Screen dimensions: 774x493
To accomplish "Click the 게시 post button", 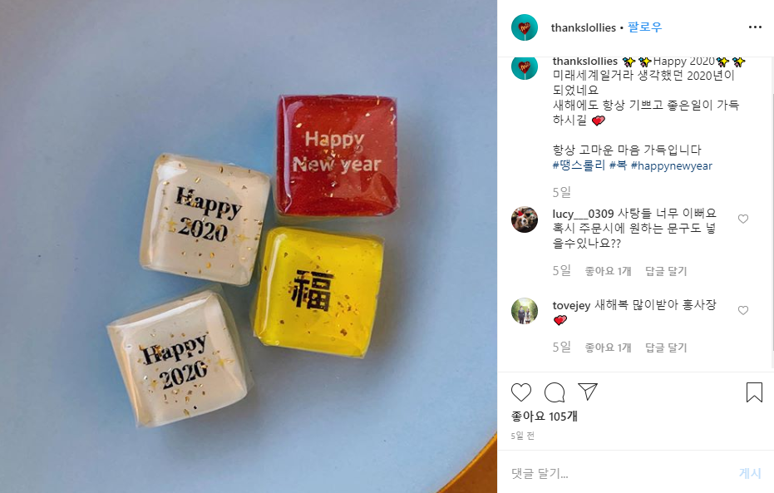I will 750,473.
